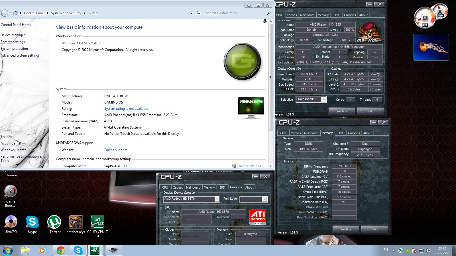
Task: Refresh the Control Panel address bar
Action: (x=198, y=13)
